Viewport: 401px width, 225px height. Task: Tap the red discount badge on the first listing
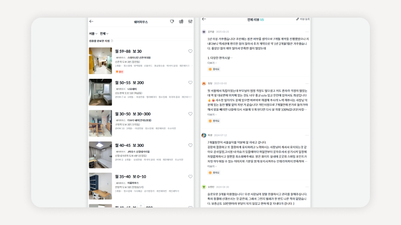coord(119,72)
